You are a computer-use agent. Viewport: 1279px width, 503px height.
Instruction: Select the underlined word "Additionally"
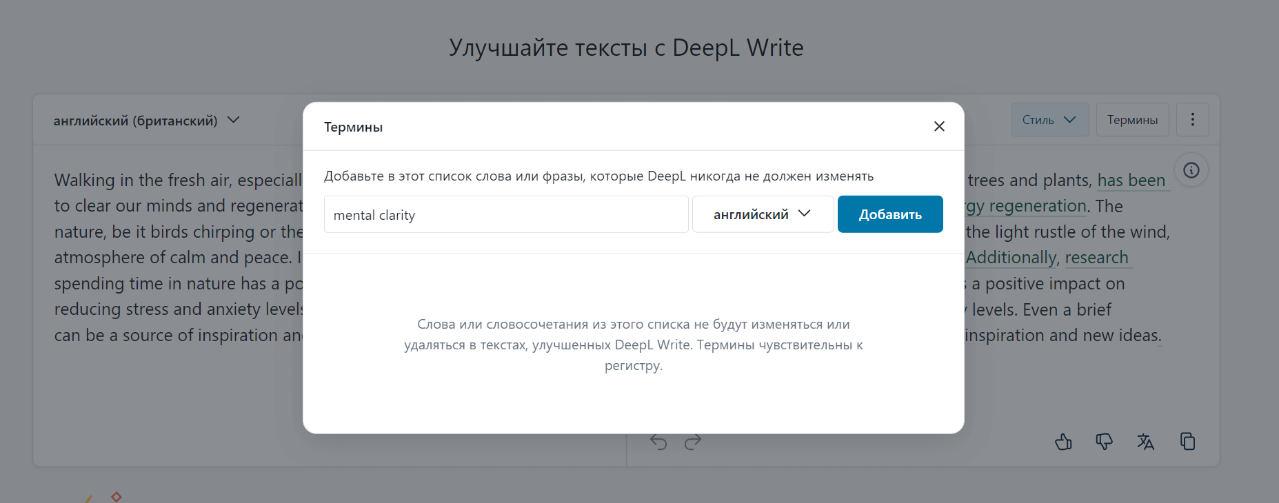[x=1011, y=258]
